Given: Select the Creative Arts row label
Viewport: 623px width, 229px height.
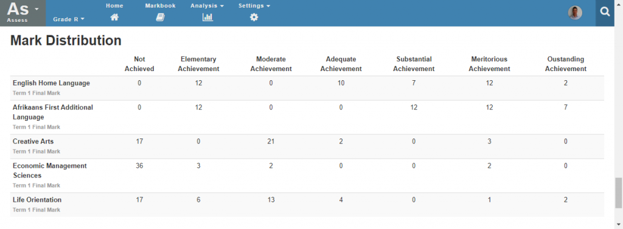Looking at the screenshot, I should (33, 142).
